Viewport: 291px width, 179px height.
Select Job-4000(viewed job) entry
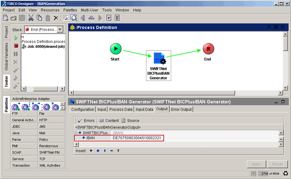[x=44, y=47]
